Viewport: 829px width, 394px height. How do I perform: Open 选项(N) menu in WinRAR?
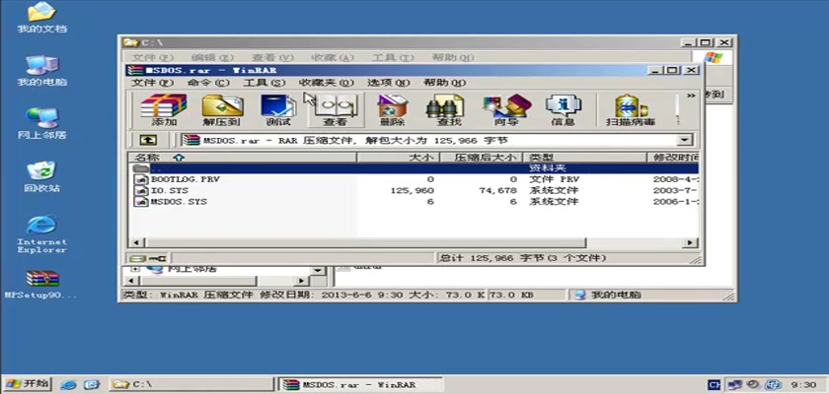point(389,83)
